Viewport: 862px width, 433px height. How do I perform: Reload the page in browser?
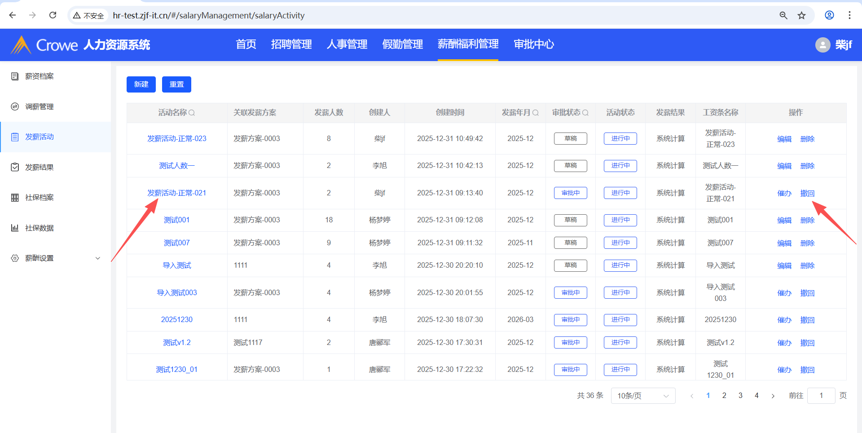[x=53, y=15]
